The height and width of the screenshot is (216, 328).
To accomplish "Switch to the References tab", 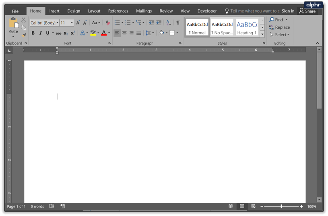I will 118,11.
